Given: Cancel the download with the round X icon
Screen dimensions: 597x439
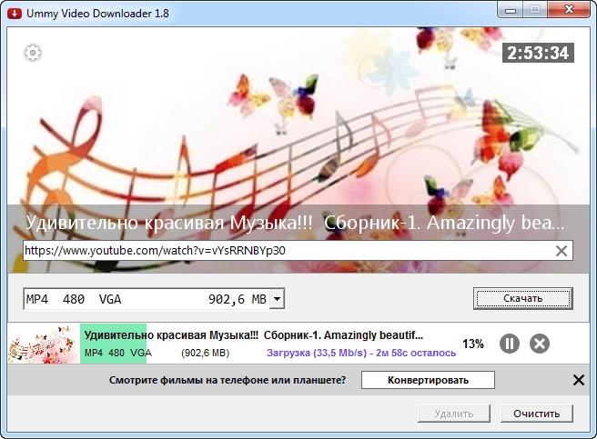Looking at the screenshot, I should point(540,344).
